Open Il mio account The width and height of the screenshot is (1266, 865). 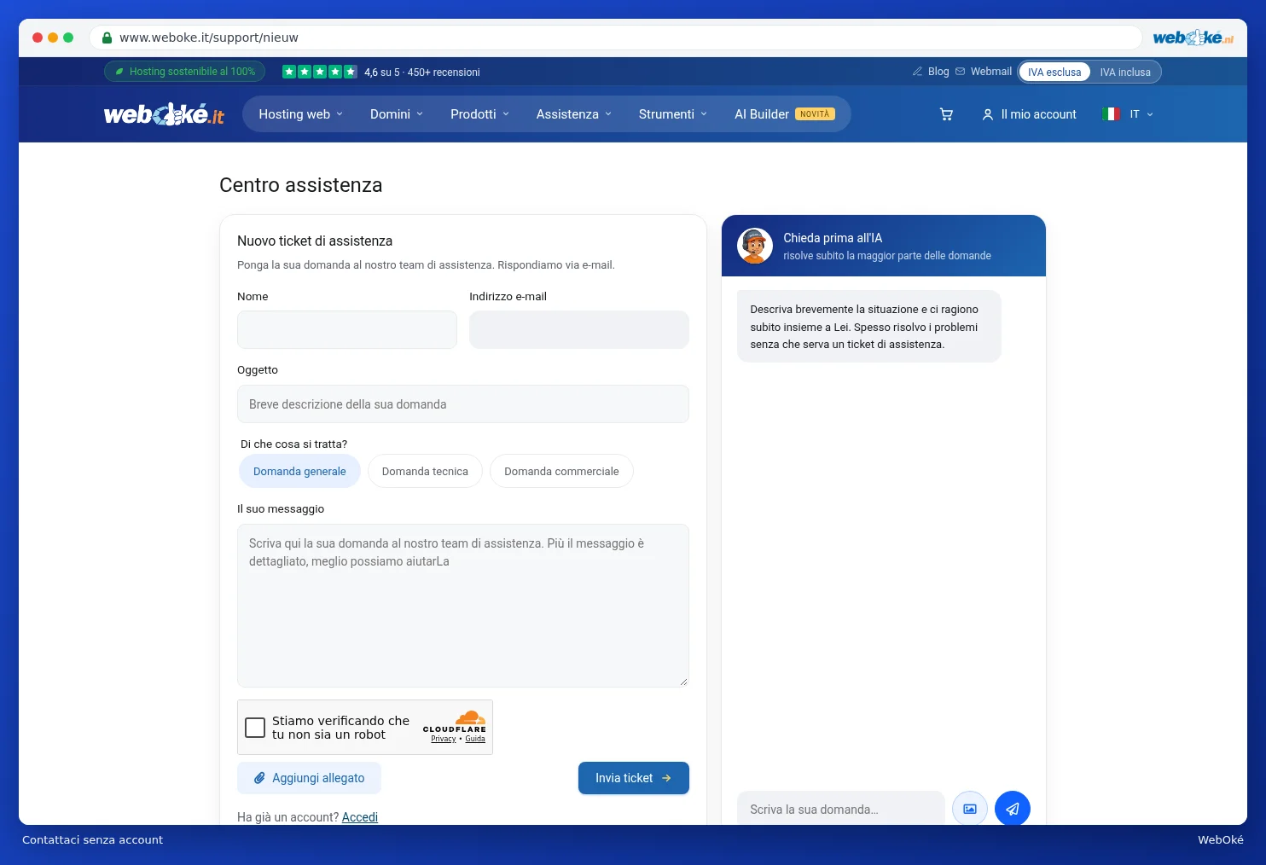coord(1030,114)
